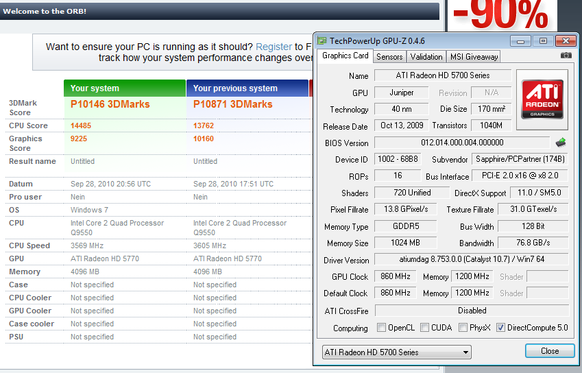Click the BIOS Version field 012.014.000.004.000000

tap(462, 143)
